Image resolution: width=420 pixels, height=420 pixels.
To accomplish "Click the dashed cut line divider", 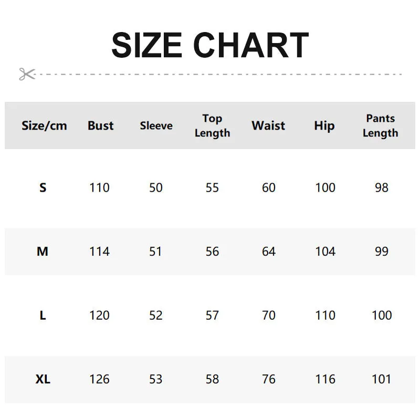I will pos(218,75).
